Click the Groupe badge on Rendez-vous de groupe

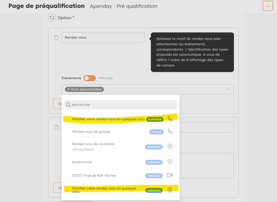(156, 132)
